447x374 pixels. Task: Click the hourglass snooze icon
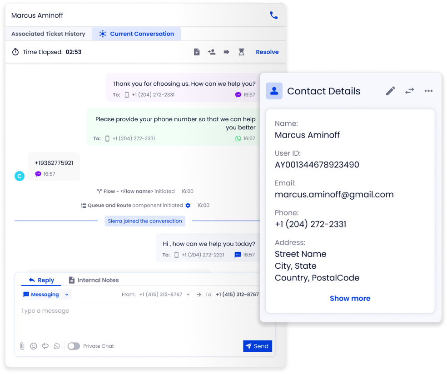coord(241,52)
